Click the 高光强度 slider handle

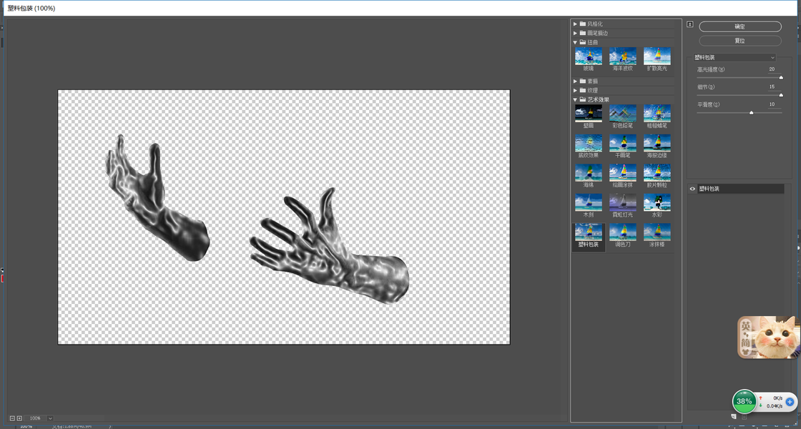[x=780, y=78]
